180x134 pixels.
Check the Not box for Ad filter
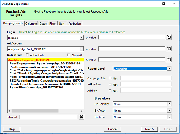pyautogui.click(x=110, y=91)
